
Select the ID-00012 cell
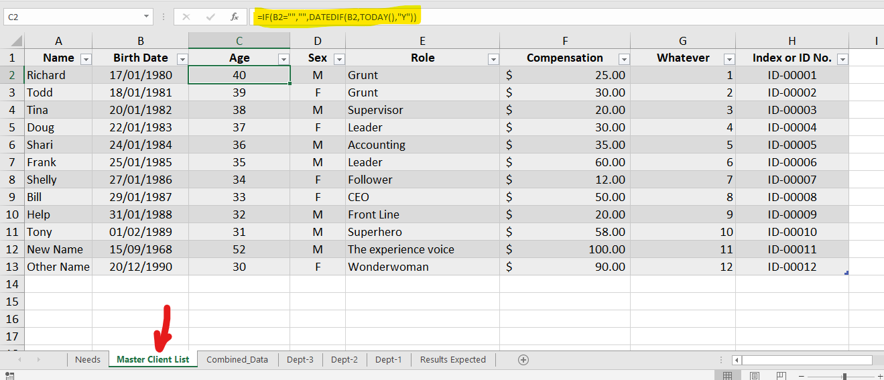pyautogui.click(x=792, y=267)
